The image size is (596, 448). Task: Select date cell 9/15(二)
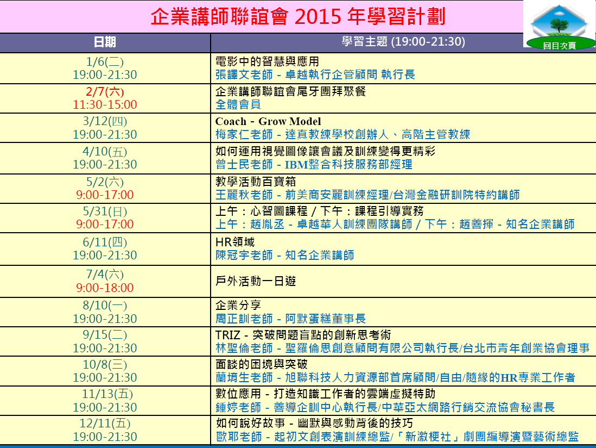105,334
